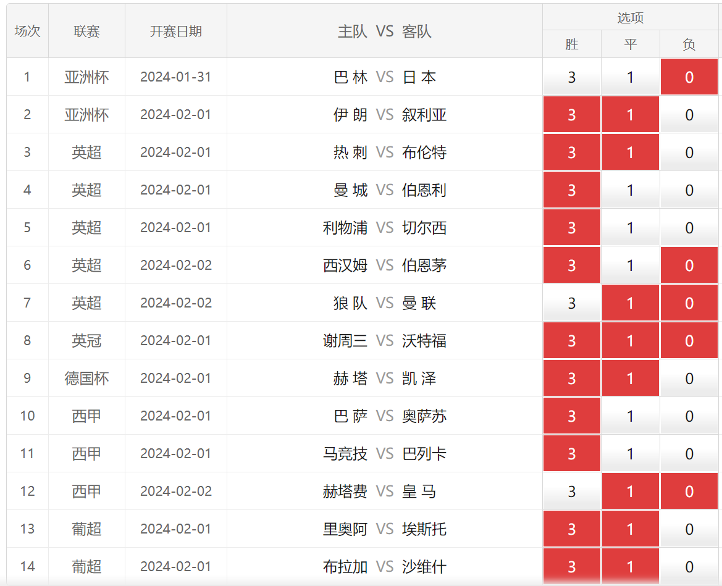Choose draw 1 for 利物浦 VS 切尔西

631,228
